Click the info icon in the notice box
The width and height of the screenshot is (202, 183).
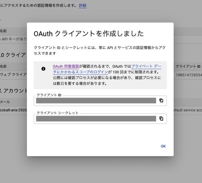point(43,69)
